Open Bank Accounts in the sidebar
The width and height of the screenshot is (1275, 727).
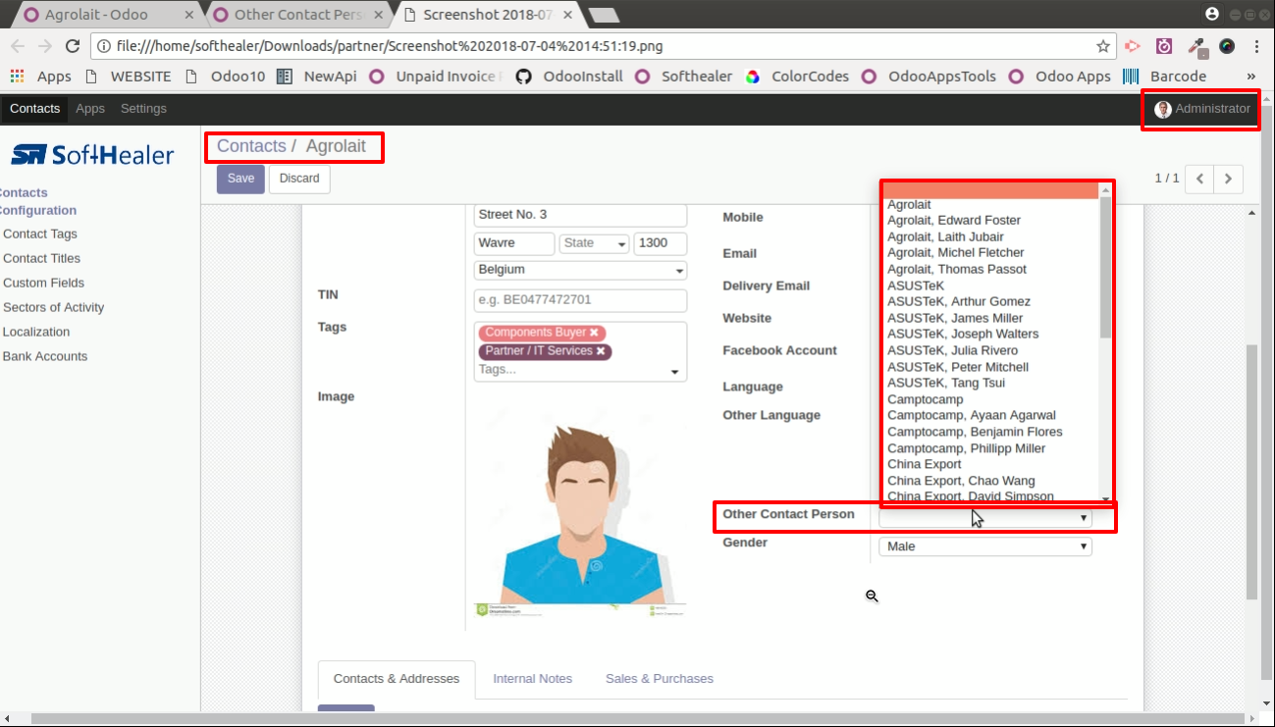tap(45, 356)
